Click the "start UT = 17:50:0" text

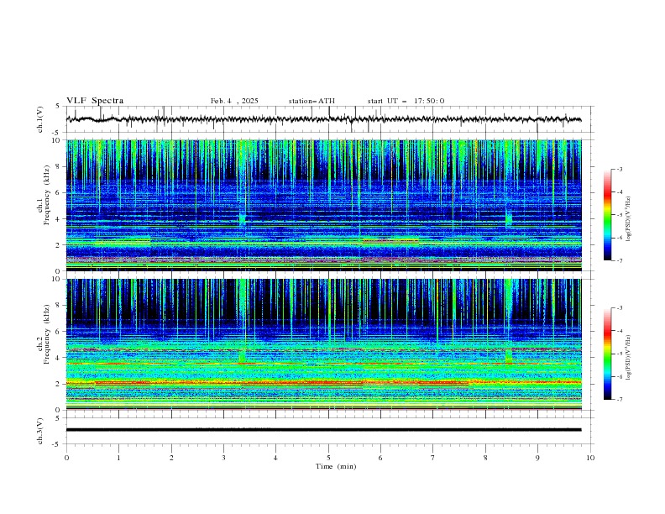pos(406,101)
